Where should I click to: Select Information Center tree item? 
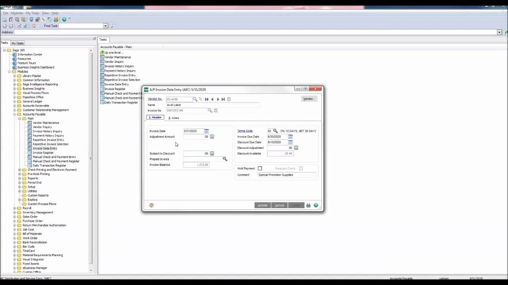pyautogui.click(x=30, y=54)
